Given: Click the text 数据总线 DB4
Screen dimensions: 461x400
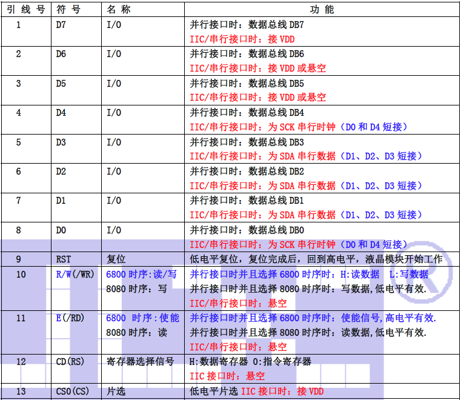Looking at the screenshot, I should click(276, 113).
